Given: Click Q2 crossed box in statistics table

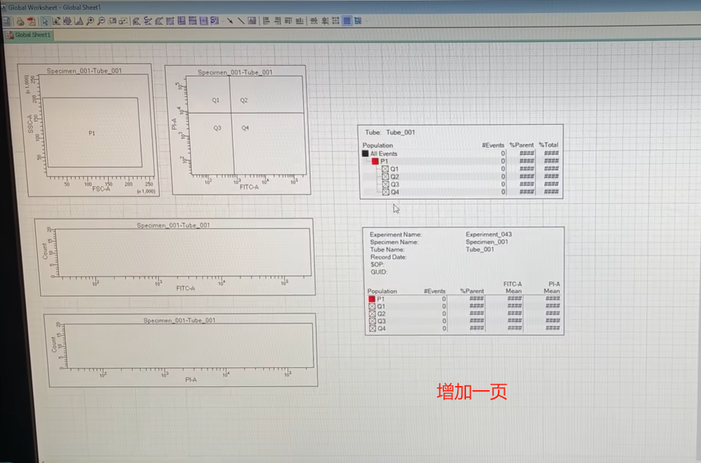Looking at the screenshot, I should [x=372, y=314].
